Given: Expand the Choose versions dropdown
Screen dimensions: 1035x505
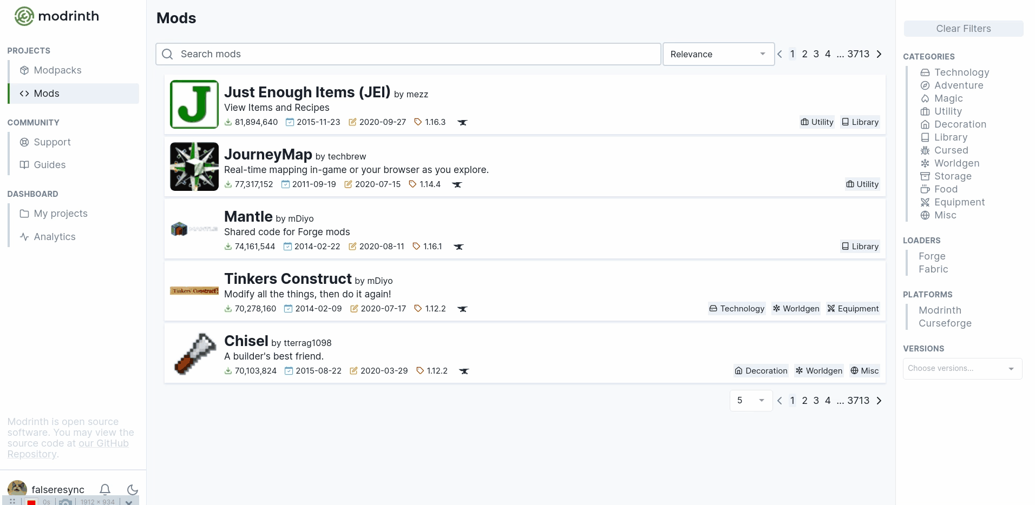Looking at the screenshot, I should point(961,368).
